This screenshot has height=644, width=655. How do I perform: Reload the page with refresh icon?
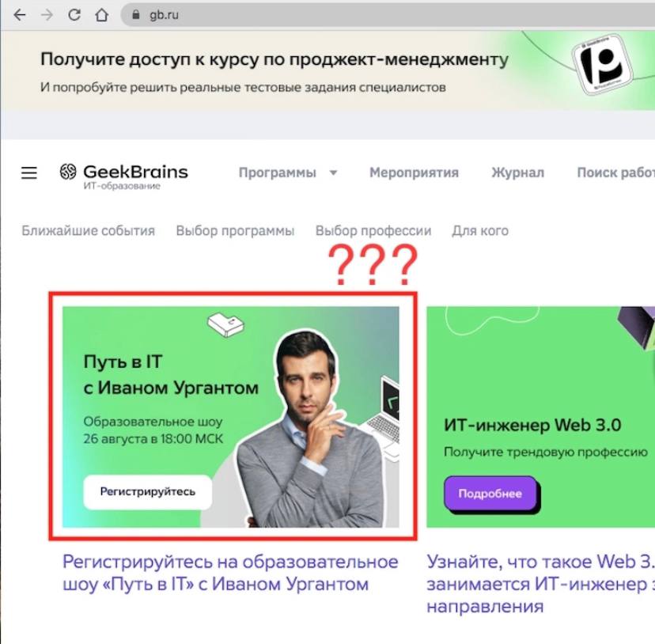point(74,15)
